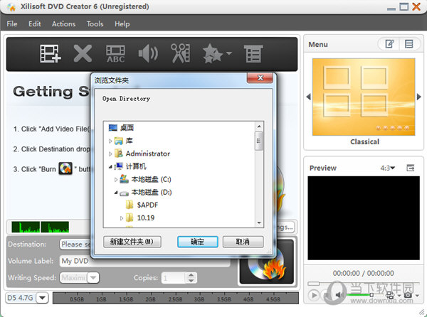Open the Tools menu
Image resolution: width=427 pixels, height=317 pixels.
[x=95, y=24]
